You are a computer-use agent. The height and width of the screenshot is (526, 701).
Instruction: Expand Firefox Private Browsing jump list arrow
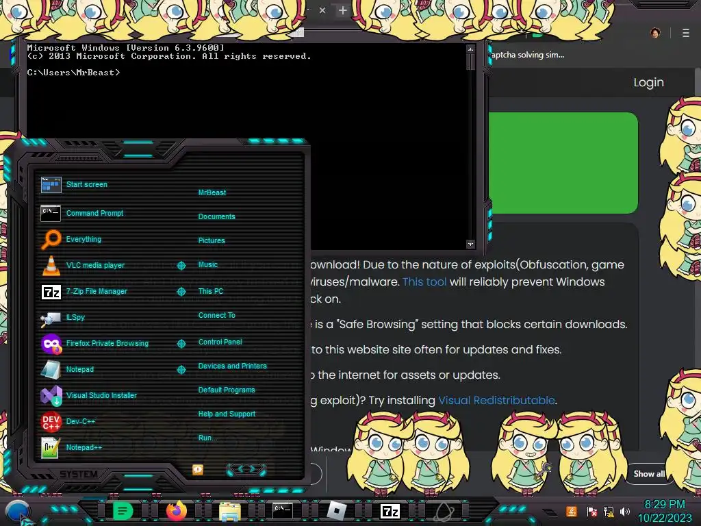[181, 344]
